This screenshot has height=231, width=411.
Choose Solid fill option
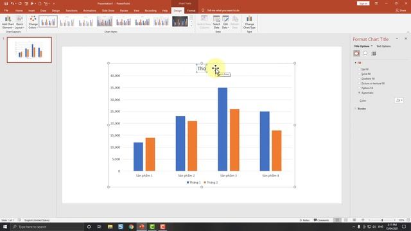(x=365, y=74)
